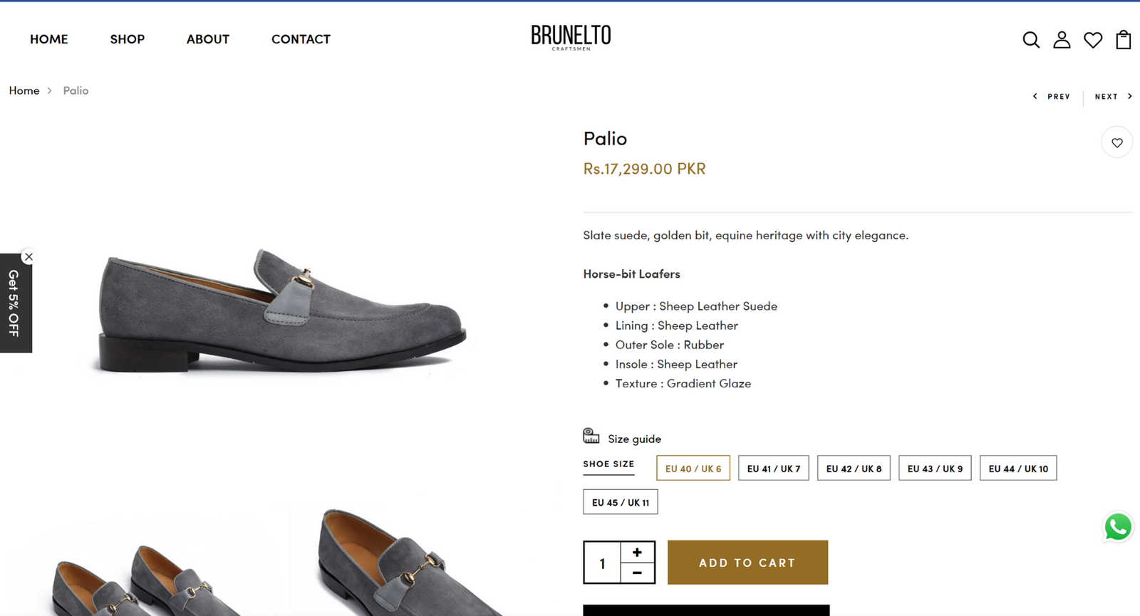Screen dimensions: 1140x616
Task: Click the quantity input field
Action: click(x=602, y=563)
